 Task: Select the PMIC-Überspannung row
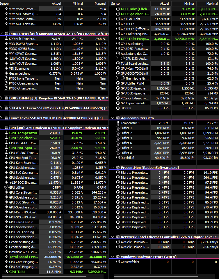tap(54, 83)
